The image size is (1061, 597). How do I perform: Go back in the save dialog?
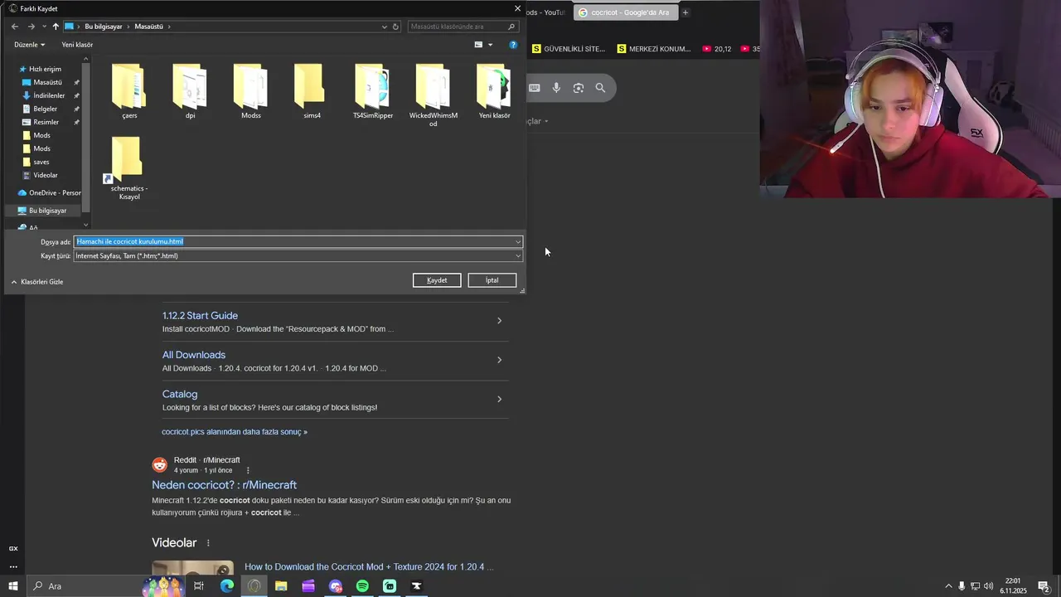pos(15,27)
